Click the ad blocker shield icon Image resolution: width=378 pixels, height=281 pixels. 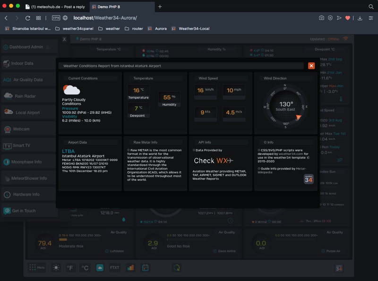pyautogui.click(x=330, y=18)
